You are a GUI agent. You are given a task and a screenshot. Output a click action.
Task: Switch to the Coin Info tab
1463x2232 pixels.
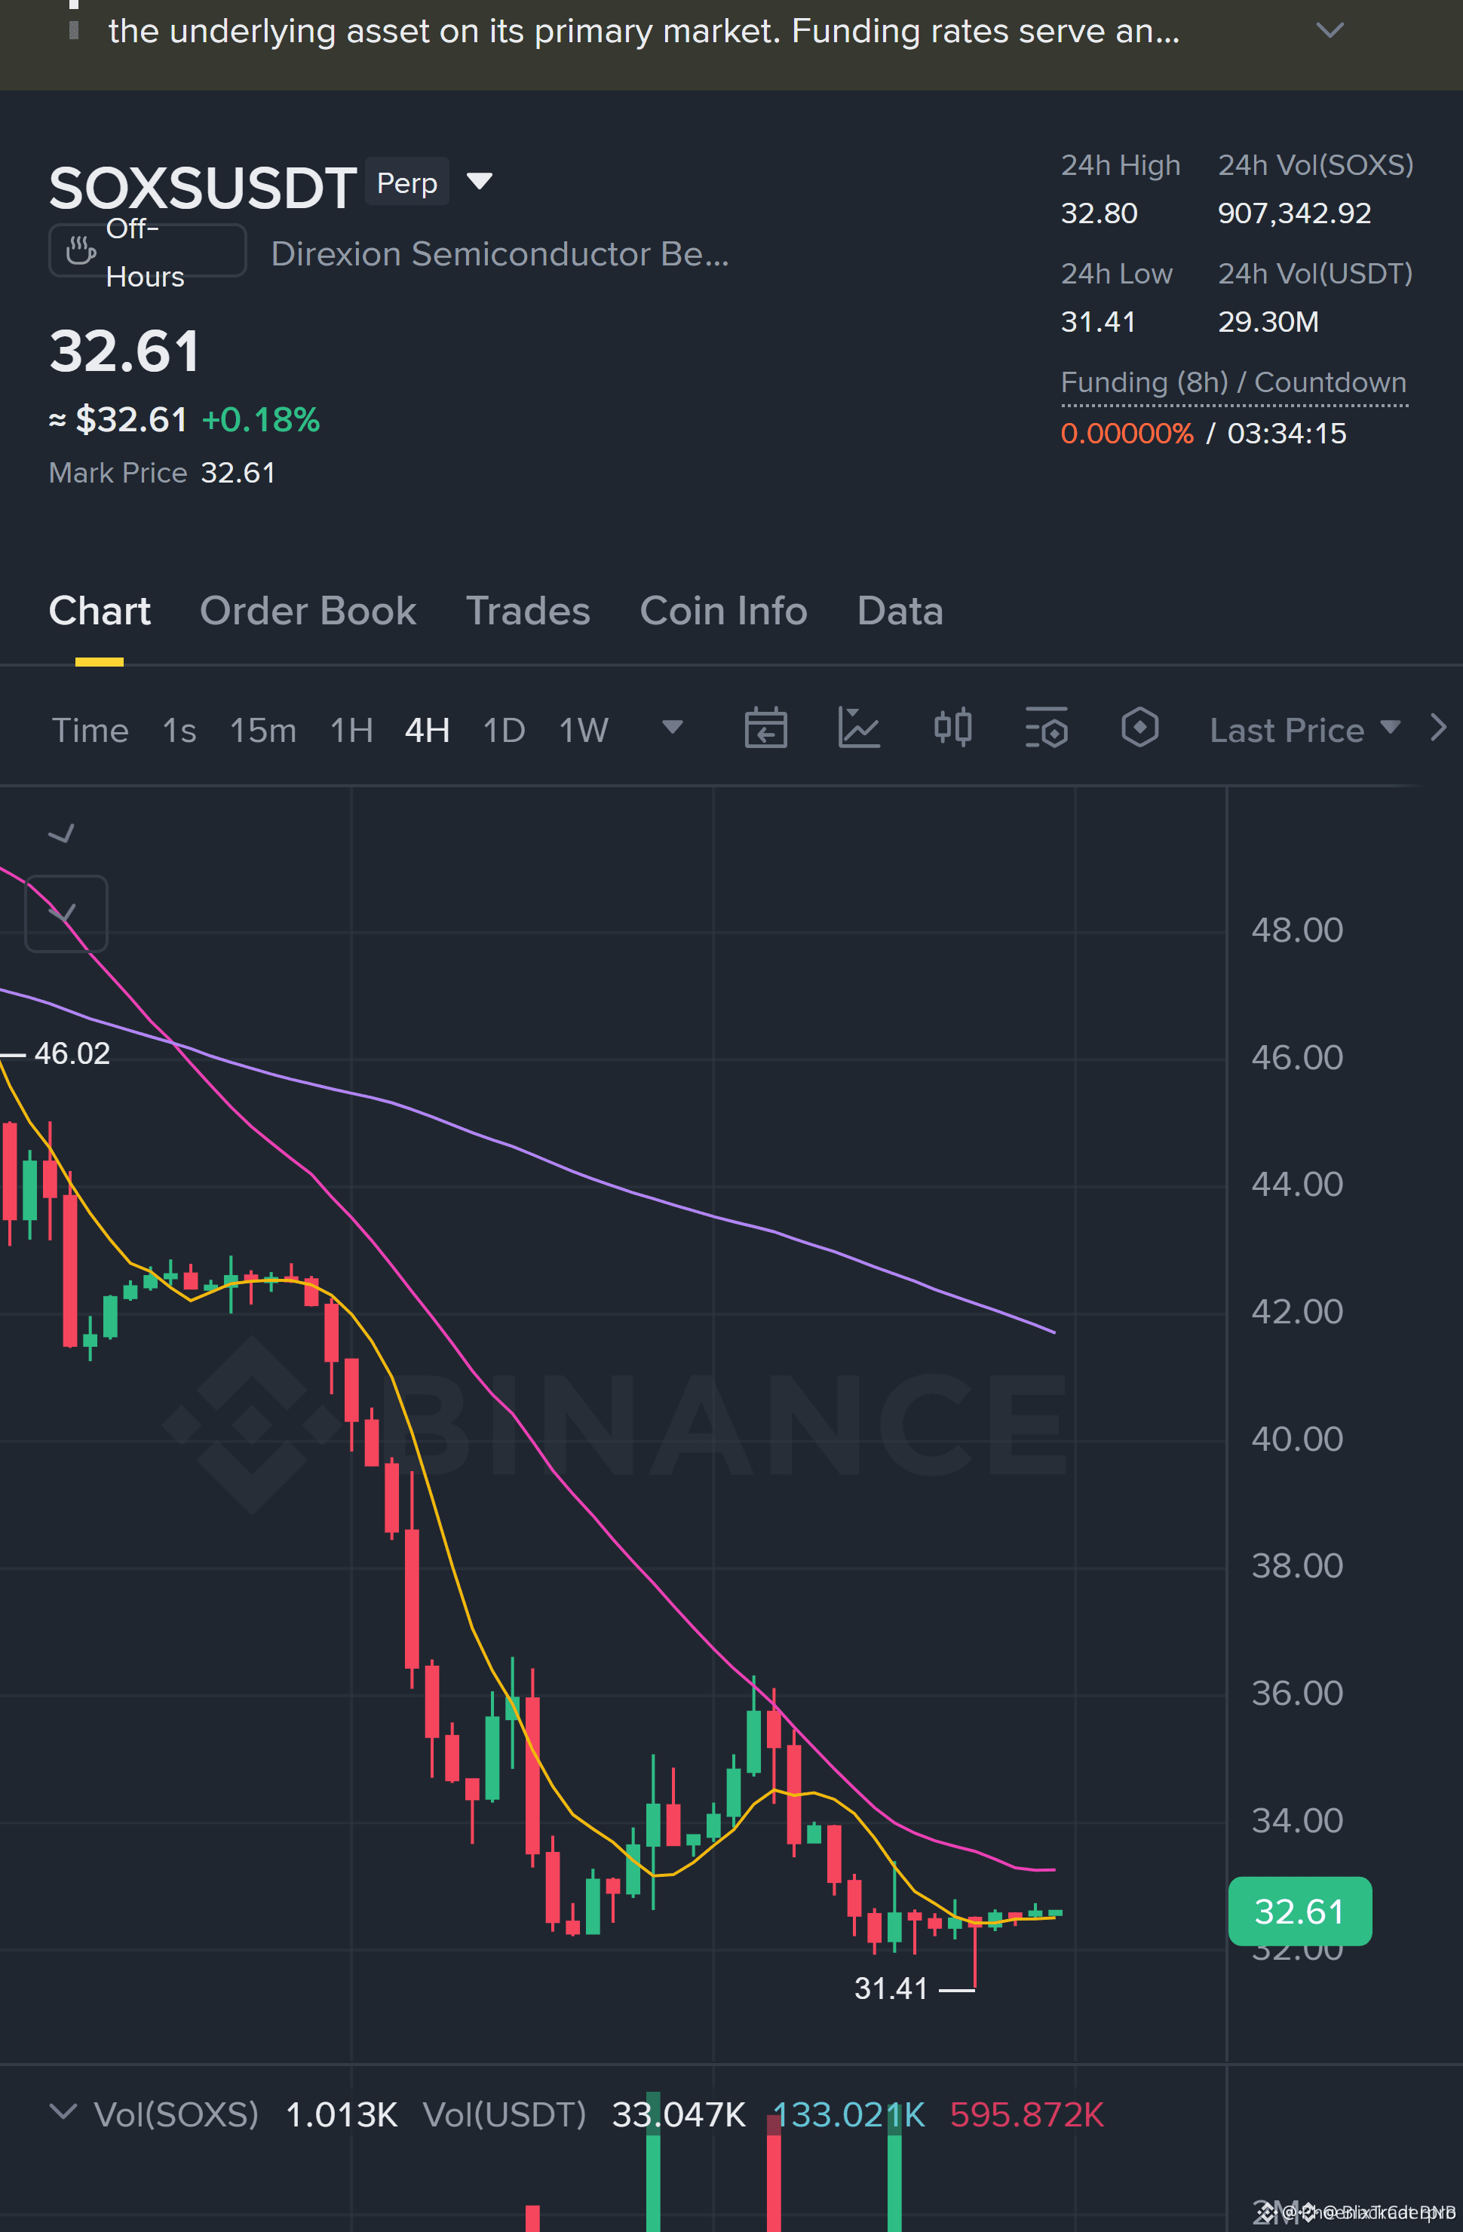click(723, 612)
